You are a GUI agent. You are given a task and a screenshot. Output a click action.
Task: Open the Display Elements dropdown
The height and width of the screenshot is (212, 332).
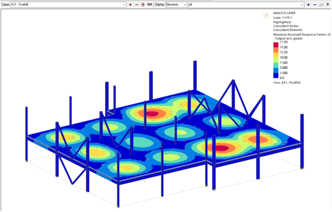176,4
